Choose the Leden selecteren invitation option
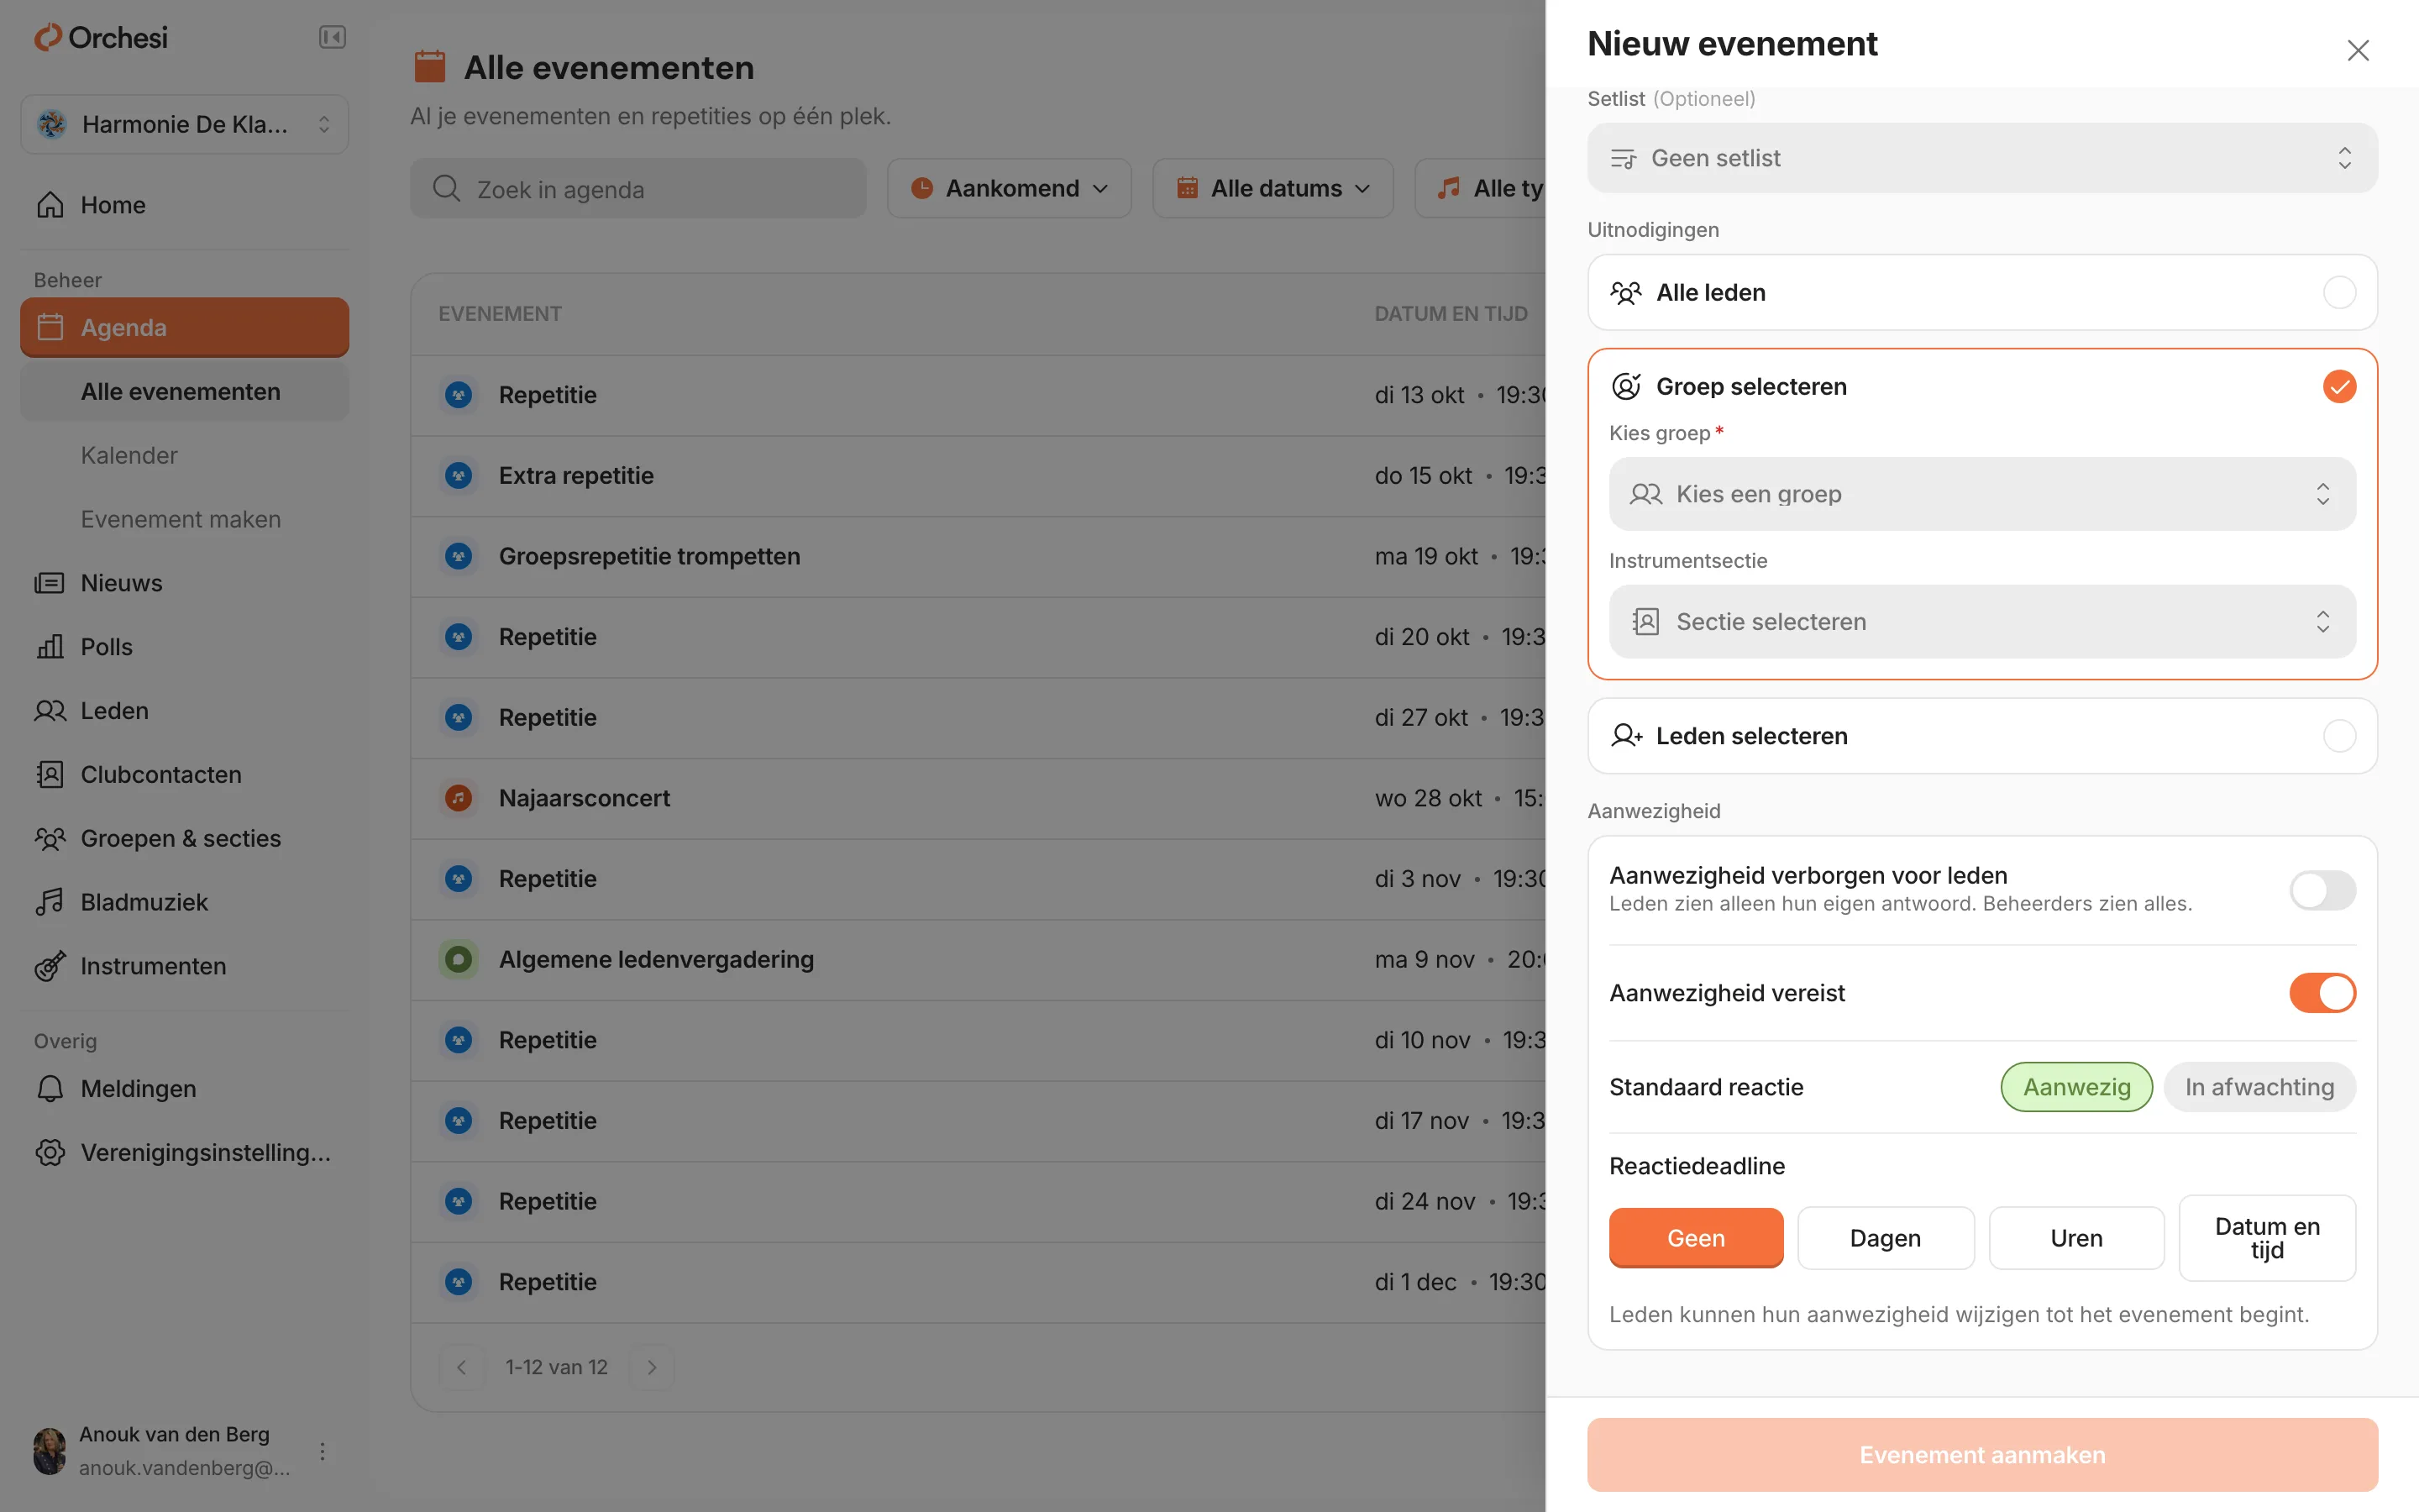The image size is (2419, 1512). tap(1981, 736)
